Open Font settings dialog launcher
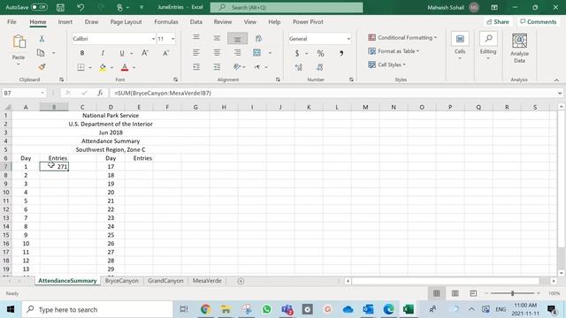The width and height of the screenshot is (566, 318). pyautogui.click(x=175, y=79)
